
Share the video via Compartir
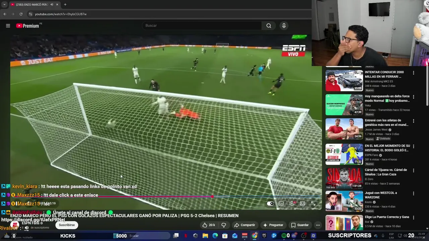[x=245, y=225]
